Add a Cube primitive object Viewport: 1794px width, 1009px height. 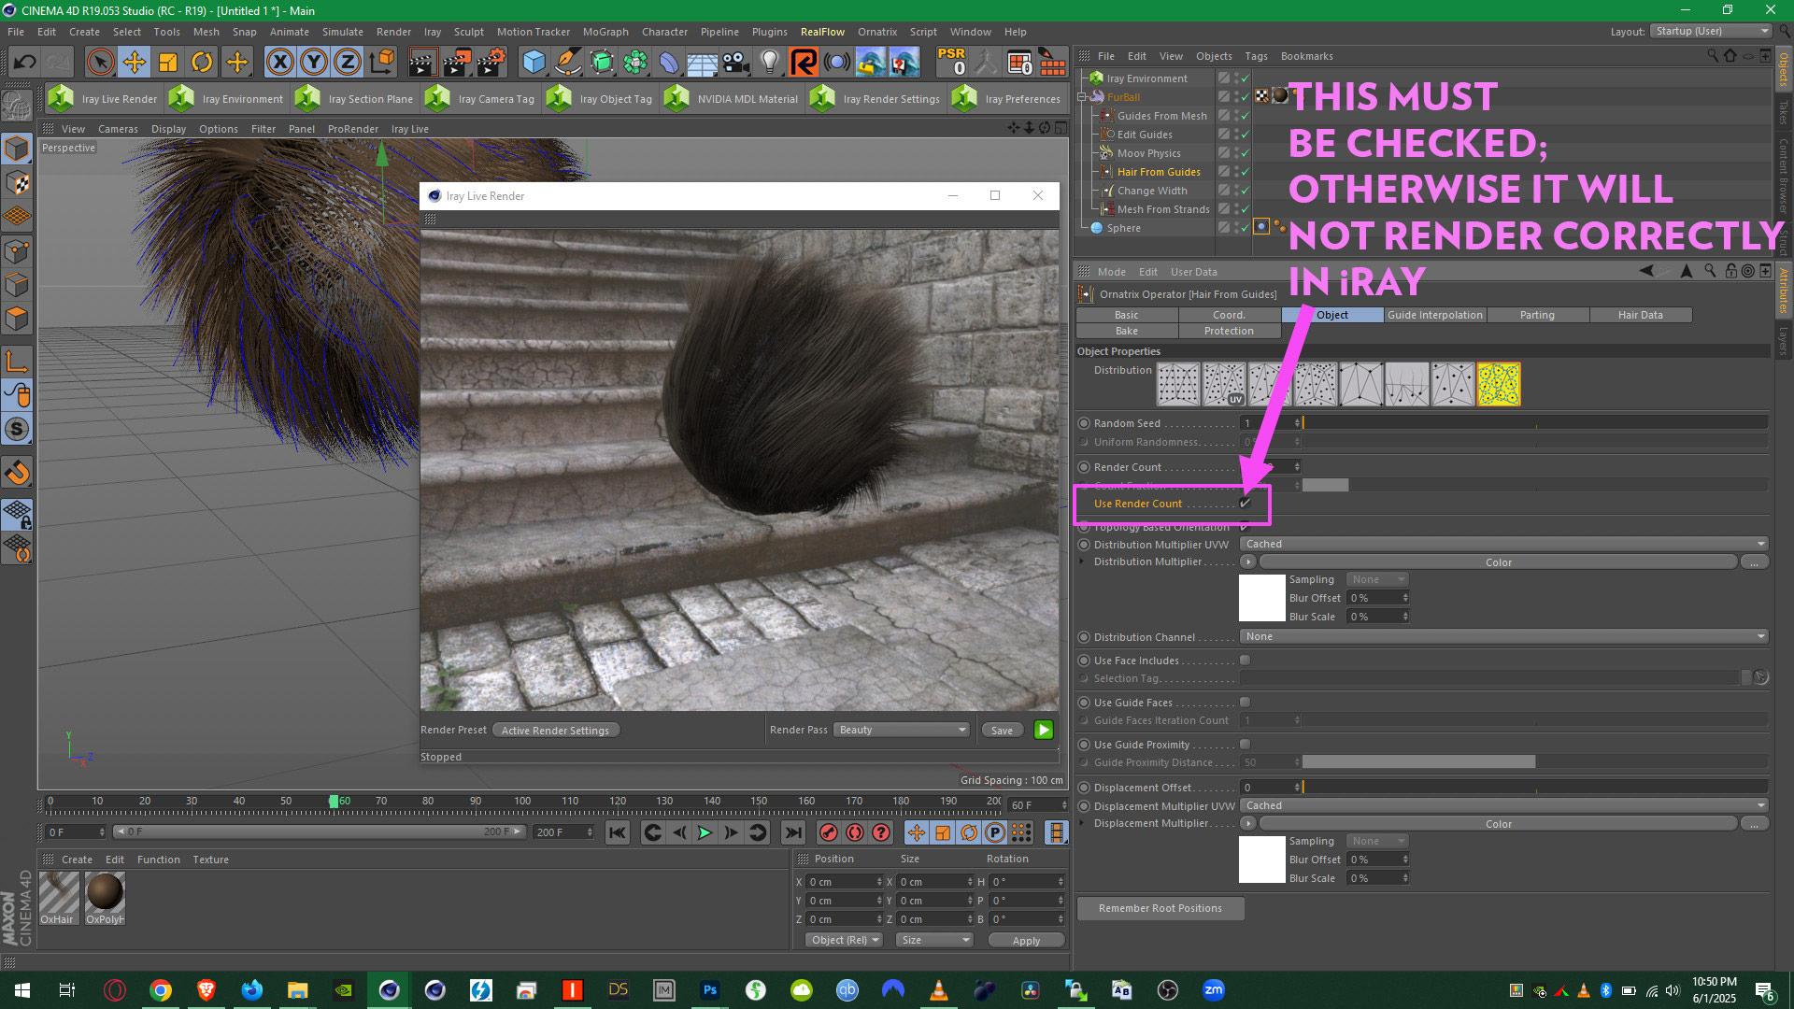(x=534, y=63)
